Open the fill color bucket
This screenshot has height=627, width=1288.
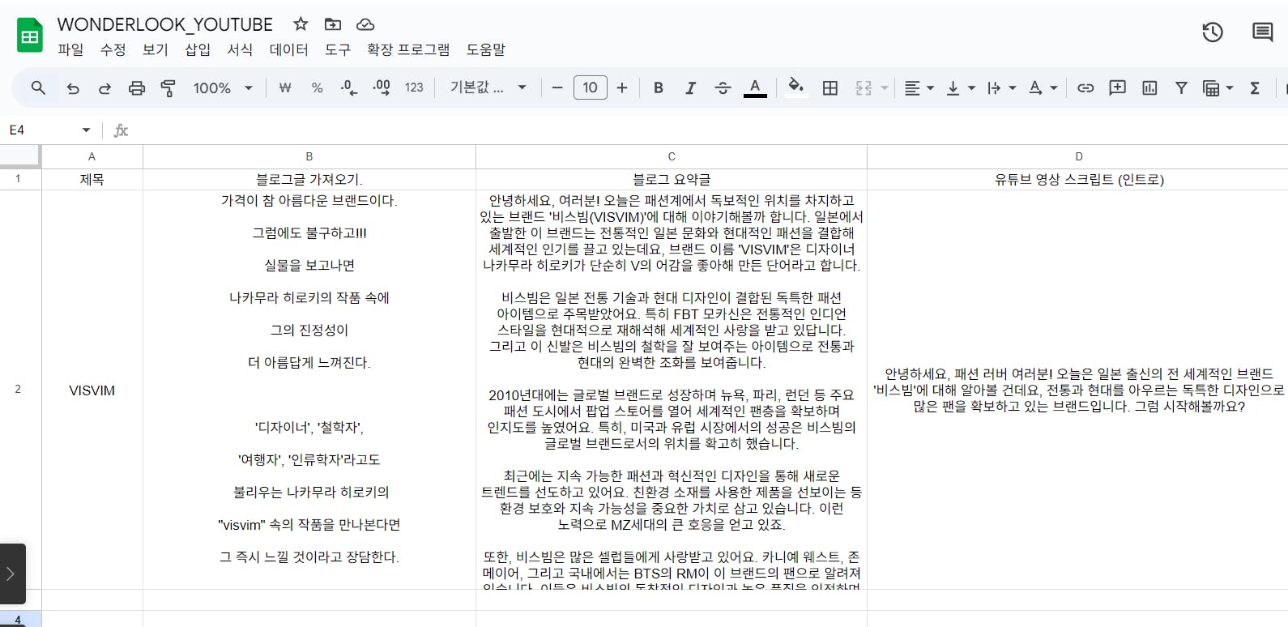click(x=795, y=86)
